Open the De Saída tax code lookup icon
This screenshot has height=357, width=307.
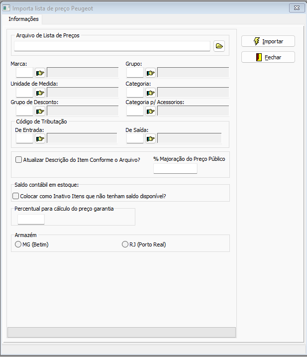pyautogui.click(x=150, y=138)
